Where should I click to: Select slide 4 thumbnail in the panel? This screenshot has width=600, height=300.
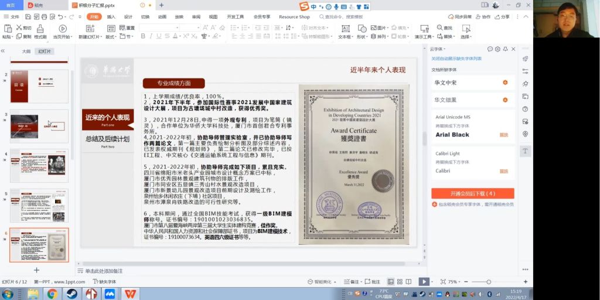39,165
